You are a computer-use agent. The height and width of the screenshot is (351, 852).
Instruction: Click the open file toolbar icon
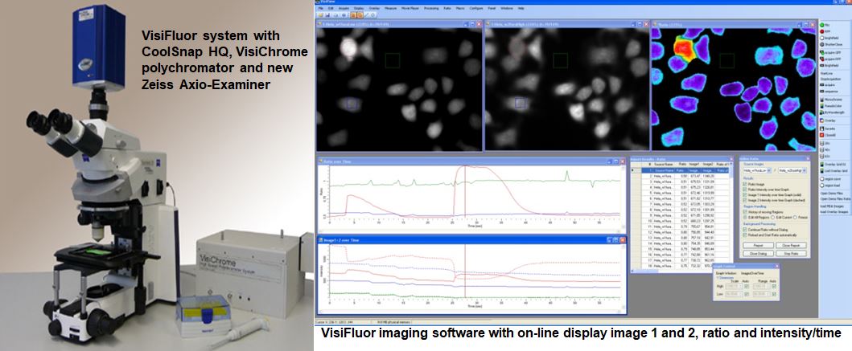322,14
